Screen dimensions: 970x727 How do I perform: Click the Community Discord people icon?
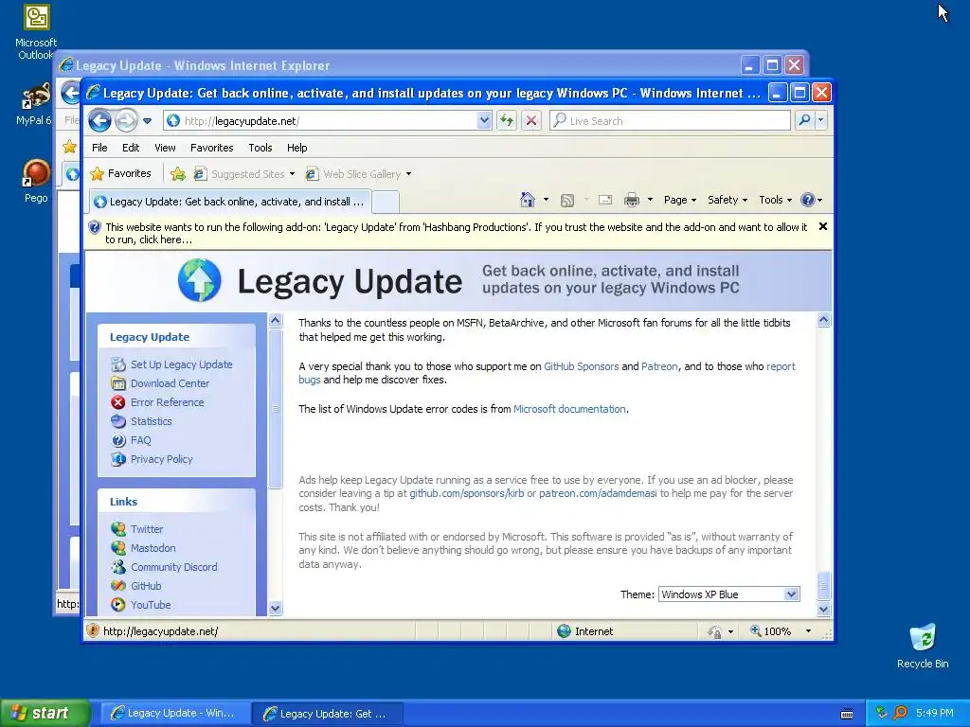point(118,567)
